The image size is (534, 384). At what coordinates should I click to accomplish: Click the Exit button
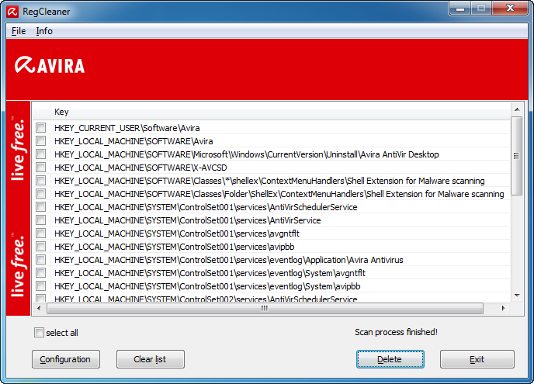477,359
